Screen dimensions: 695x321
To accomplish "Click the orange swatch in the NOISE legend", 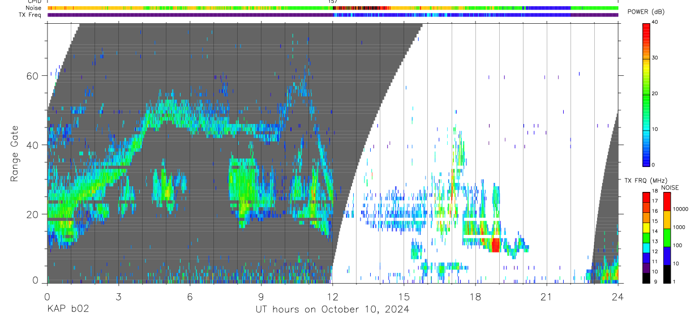I will tap(667, 220).
